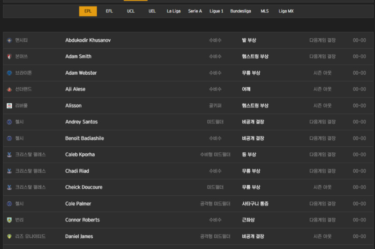Viewport: 375px width, 249px height.
Task: Click the Bournemouth team logo
Action: click(9, 57)
